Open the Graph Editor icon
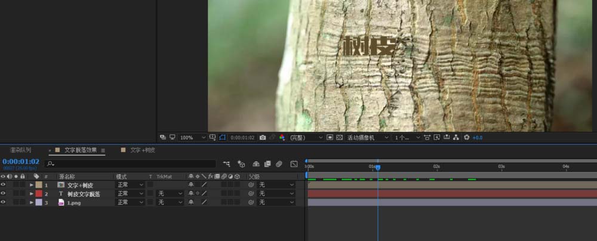Image resolution: width=597 pixels, height=241 pixels. [294, 163]
